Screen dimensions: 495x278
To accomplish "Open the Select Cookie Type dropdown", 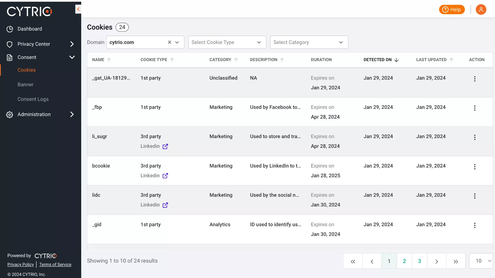I will 227,42.
